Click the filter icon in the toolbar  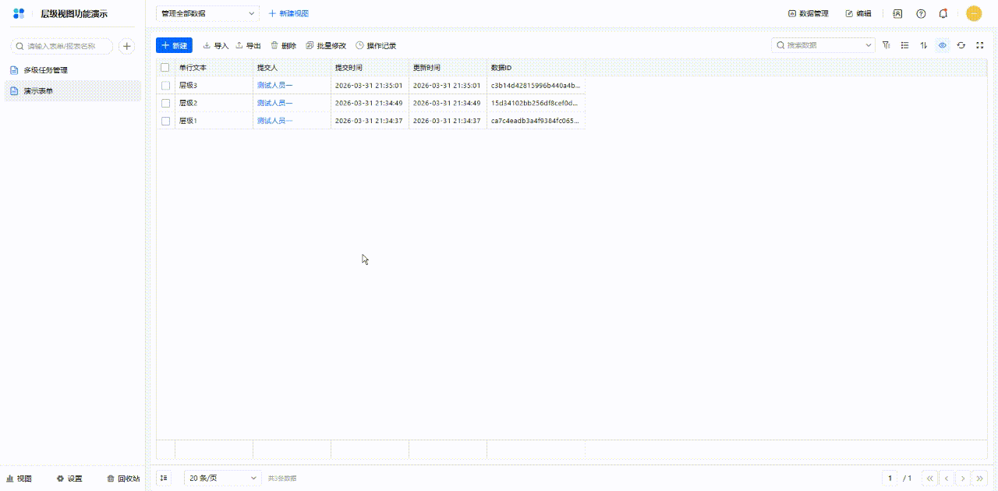point(887,45)
